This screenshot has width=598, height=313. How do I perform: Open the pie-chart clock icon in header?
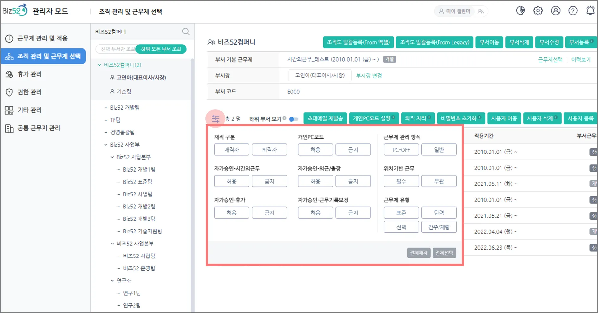pyautogui.click(x=520, y=11)
